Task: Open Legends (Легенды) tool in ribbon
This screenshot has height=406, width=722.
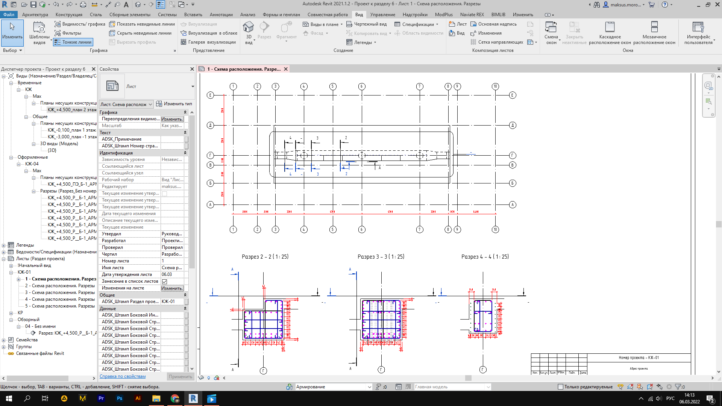Action: tap(361, 42)
